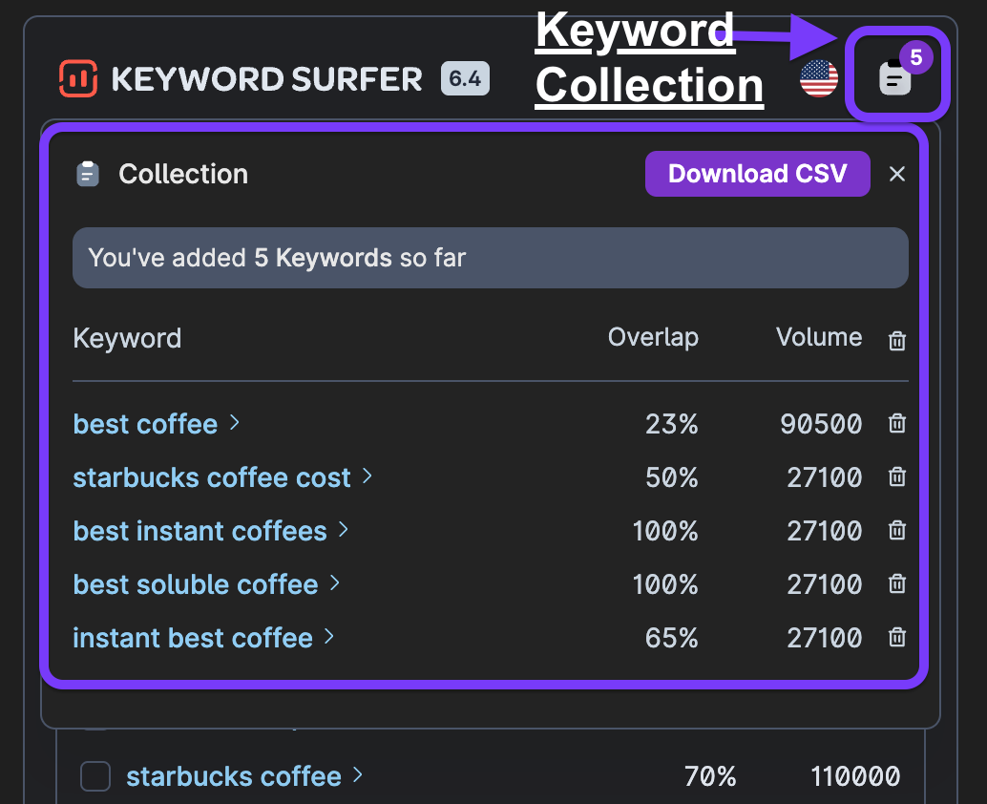Viewport: 987px width, 804px height.
Task: Open the 'starbucks coffee' link below panel
Action: [234, 777]
